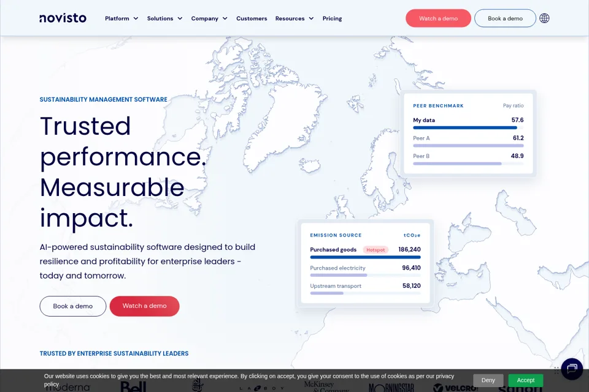
Task: Open the Resources menu item
Action: (x=290, y=18)
